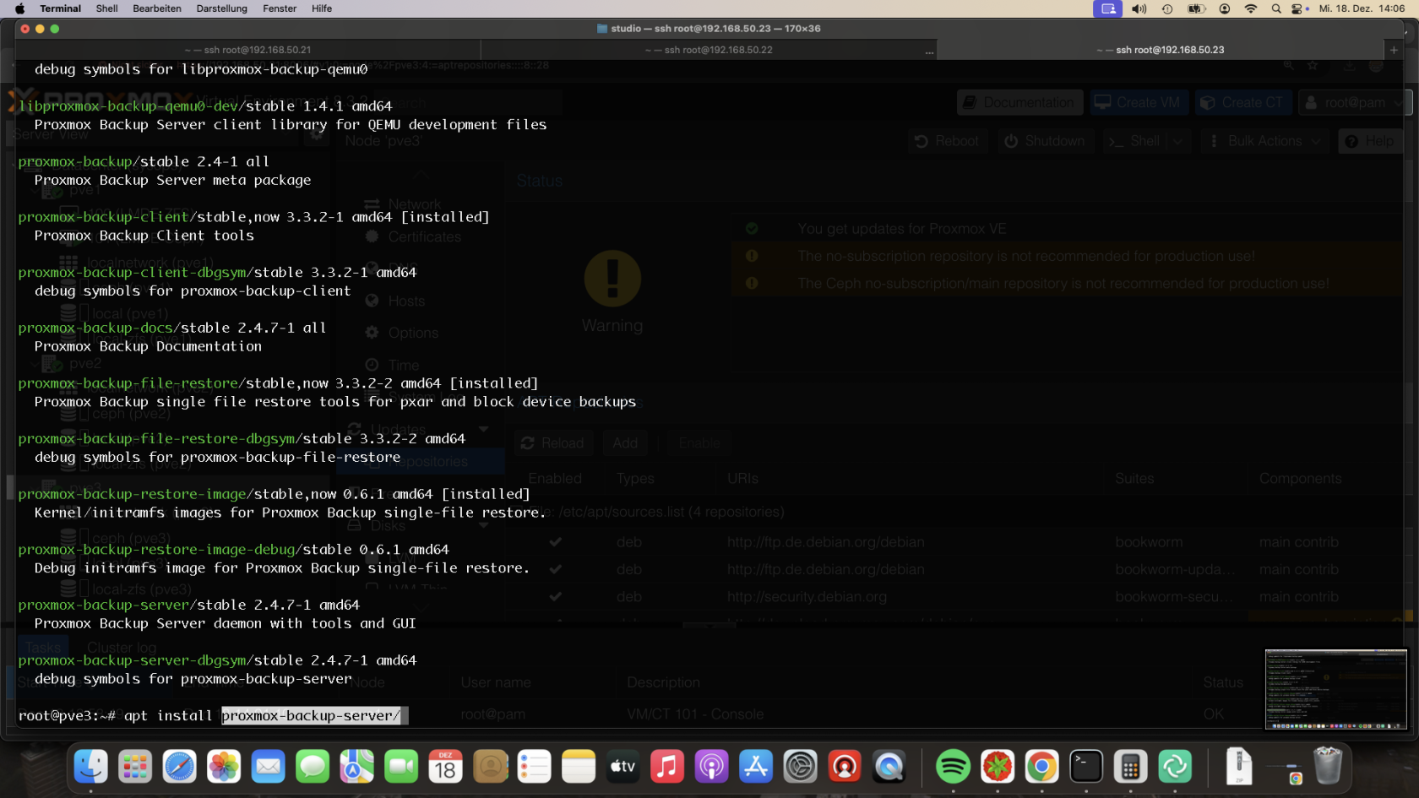The height and width of the screenshot is (798, 1419).
Task: Launch the Apple TV app in the dock
Action: (623, 767)
